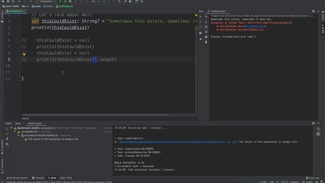
Task: Click the highlighted NullSafety.kt stack trace link
Action: 255,26
